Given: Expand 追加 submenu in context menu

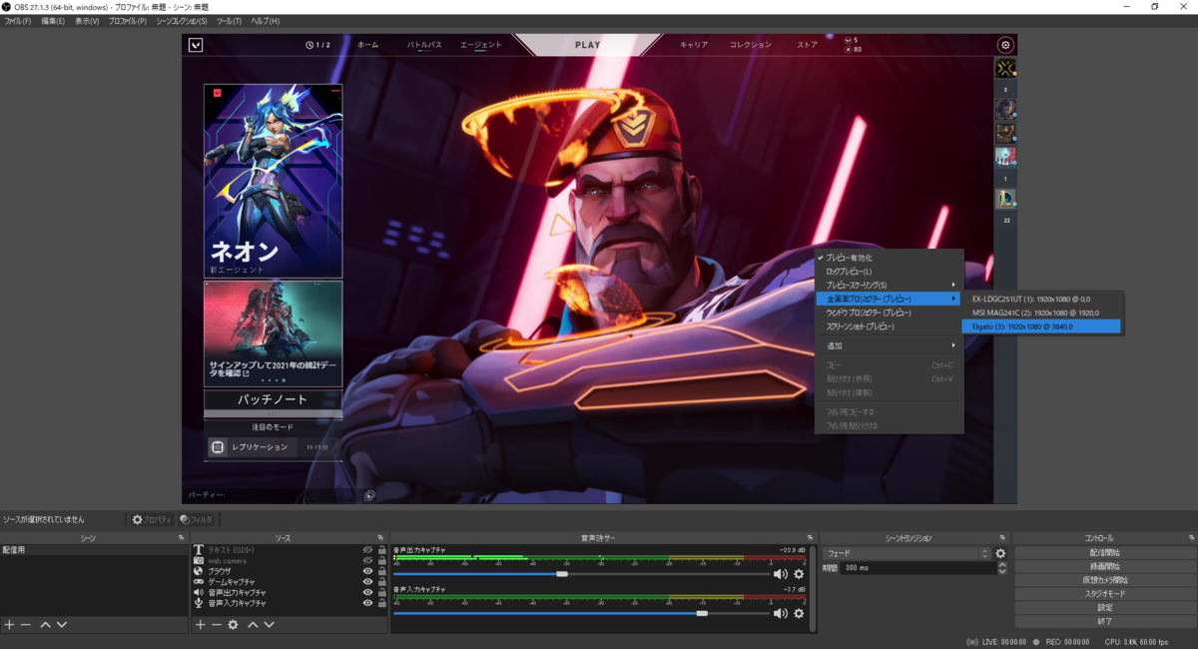Looking at the screenshot, I should (889, 345).
